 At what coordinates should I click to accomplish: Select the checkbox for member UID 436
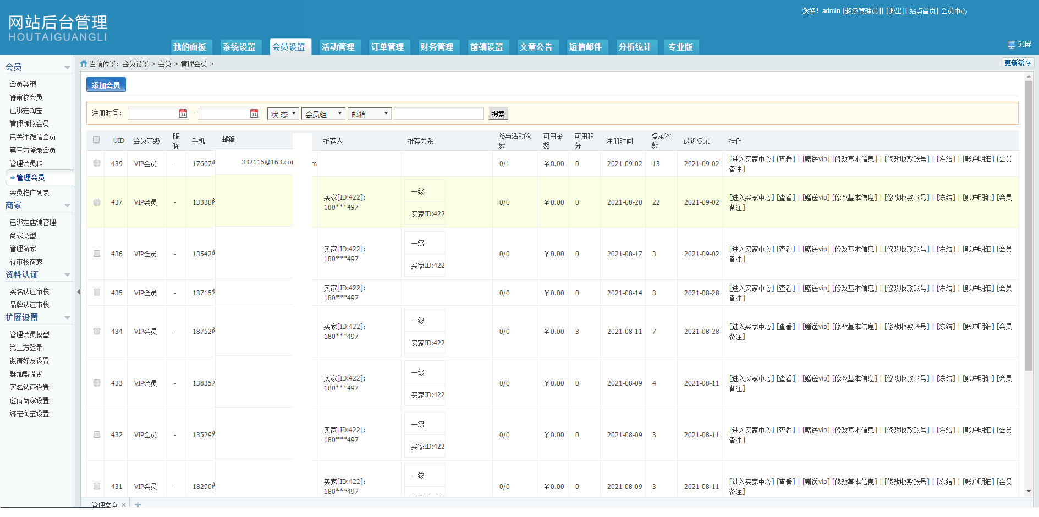pyautogui.click(x=97, y=254)
